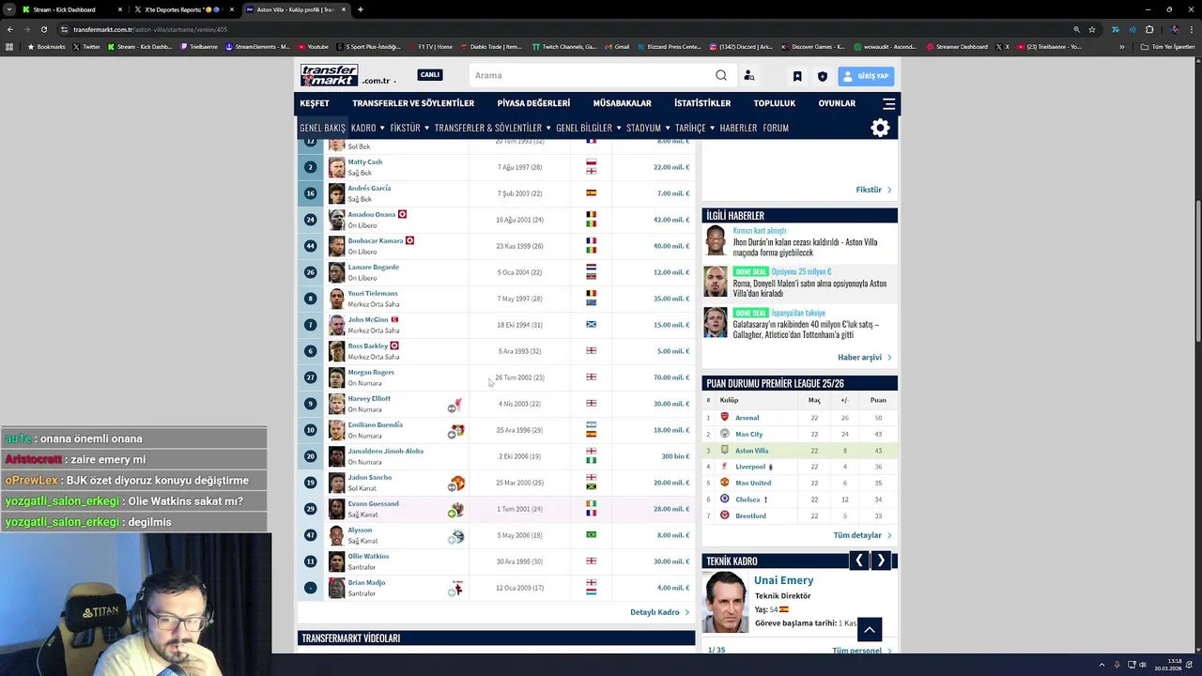Viewport: 1202px width, 676px height.
Task: Click Arsenal crest in league table
Action: click(x=724, y=417)
